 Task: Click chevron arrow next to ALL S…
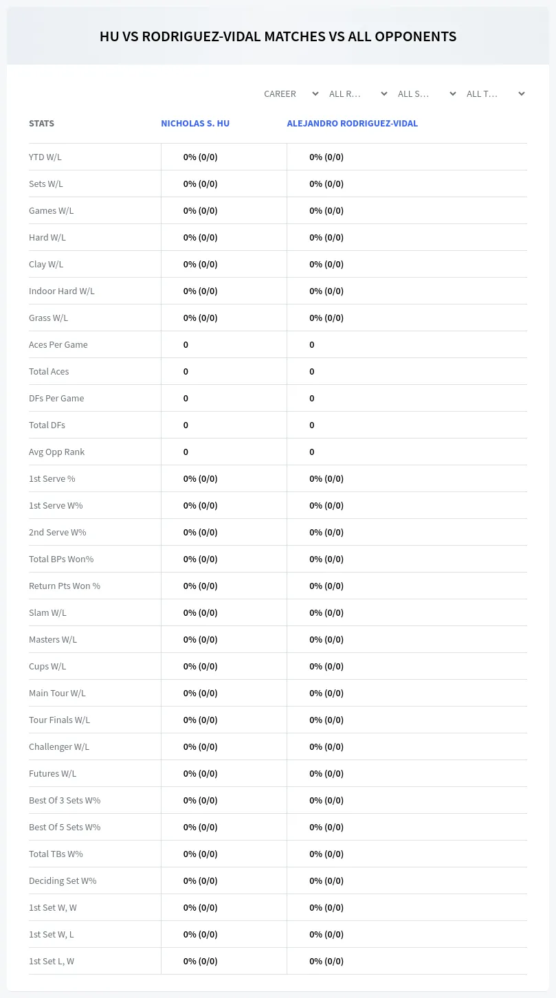click(x=453, y=93)
